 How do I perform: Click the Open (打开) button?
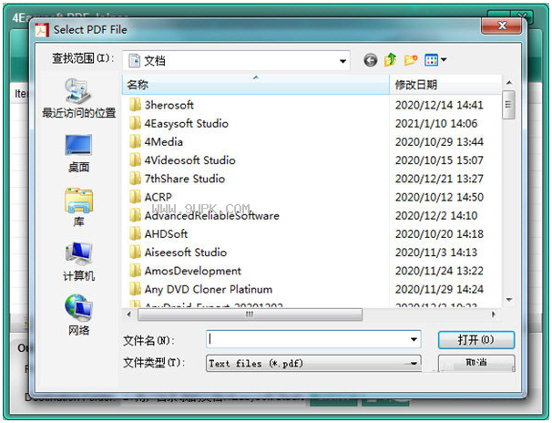tap(476, 340)
